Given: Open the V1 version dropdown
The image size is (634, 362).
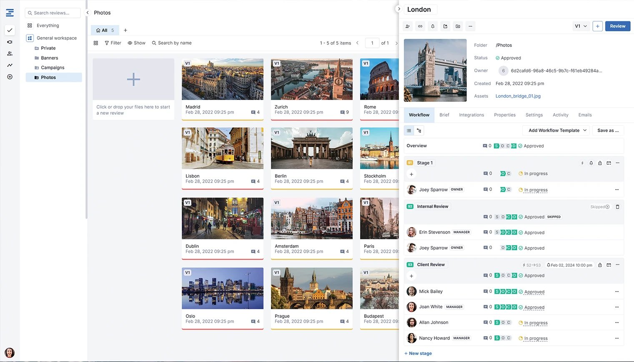Looking at the screenshot, I should (x=581, y=26).
